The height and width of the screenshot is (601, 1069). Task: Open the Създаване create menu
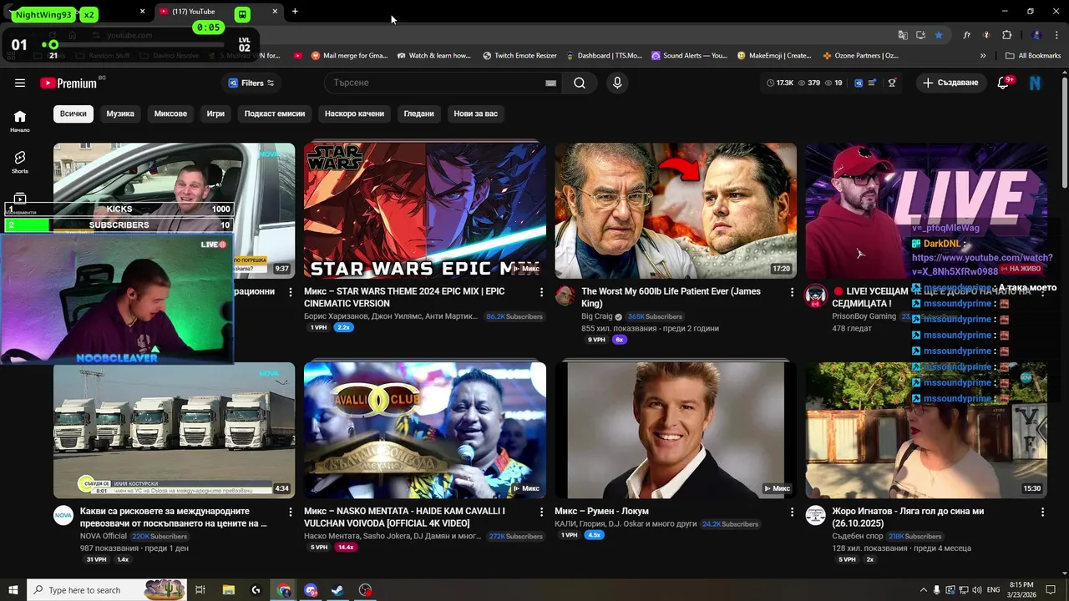[950, 83]
